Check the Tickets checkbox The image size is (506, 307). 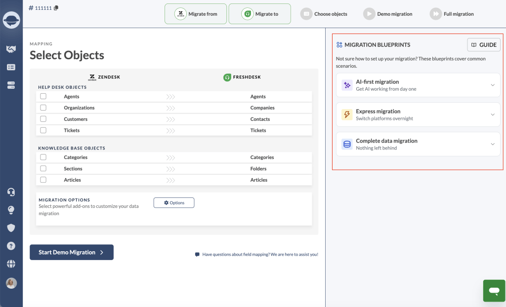point(43,130)
